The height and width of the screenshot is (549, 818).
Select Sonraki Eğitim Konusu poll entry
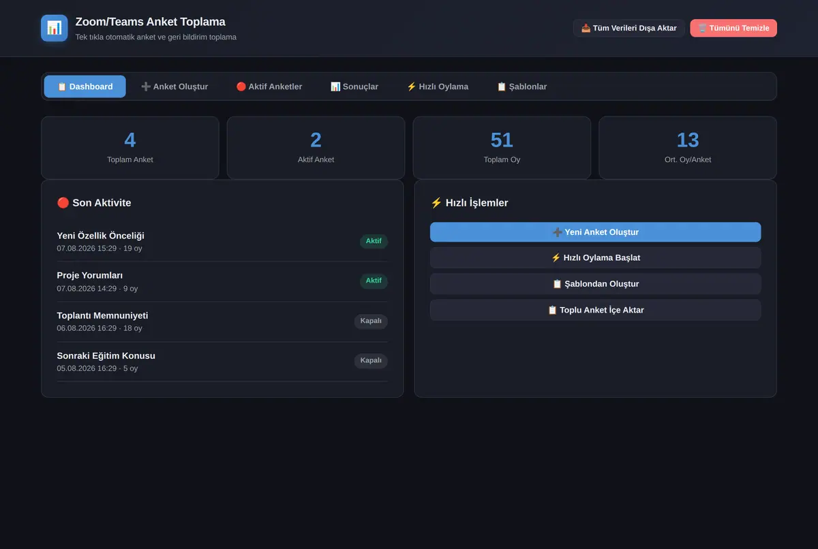coord(222,362)
